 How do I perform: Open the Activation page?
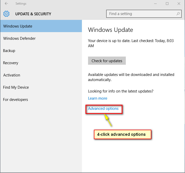coord(41,75)
